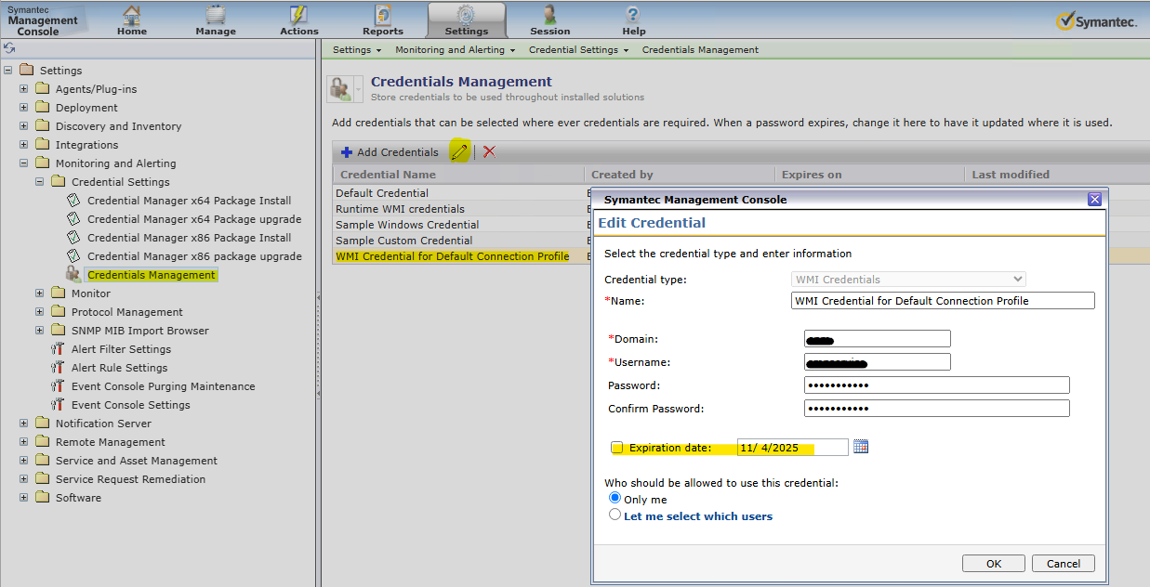
Task: Open Alert Filter Settings tools icon item
Action: pyautogui.click(x=58, y=349)
